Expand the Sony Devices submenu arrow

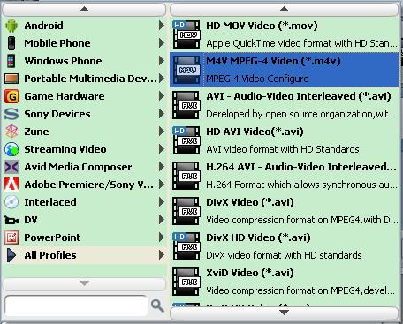point(162,114)
